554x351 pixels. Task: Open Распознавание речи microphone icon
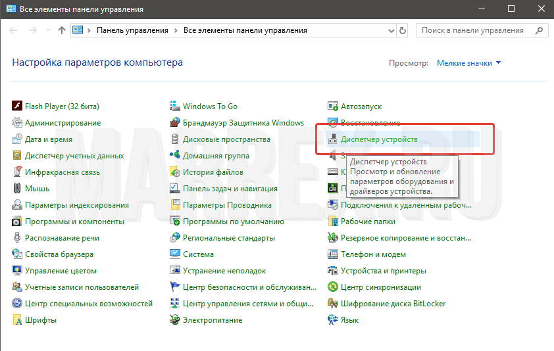17,238
